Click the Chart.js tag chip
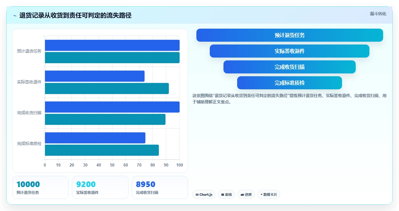This screenshot has height=211, width=399. pos(204,195)
